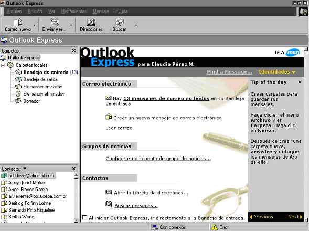Click the Error warning icon in status bar
This screenshot has width=309, height=231.
click(x=214, y=227)
